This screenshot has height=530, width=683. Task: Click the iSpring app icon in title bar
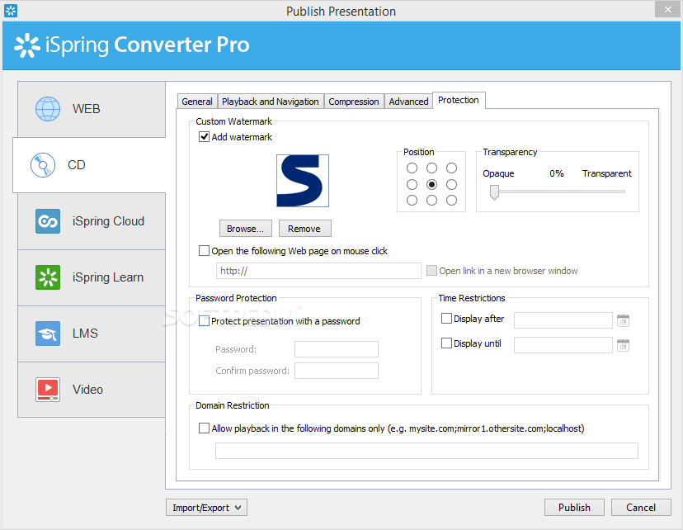click(x=11, y=11)
